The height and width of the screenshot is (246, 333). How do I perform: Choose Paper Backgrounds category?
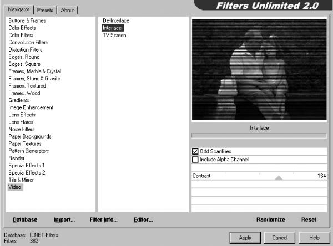pos(30,136)
